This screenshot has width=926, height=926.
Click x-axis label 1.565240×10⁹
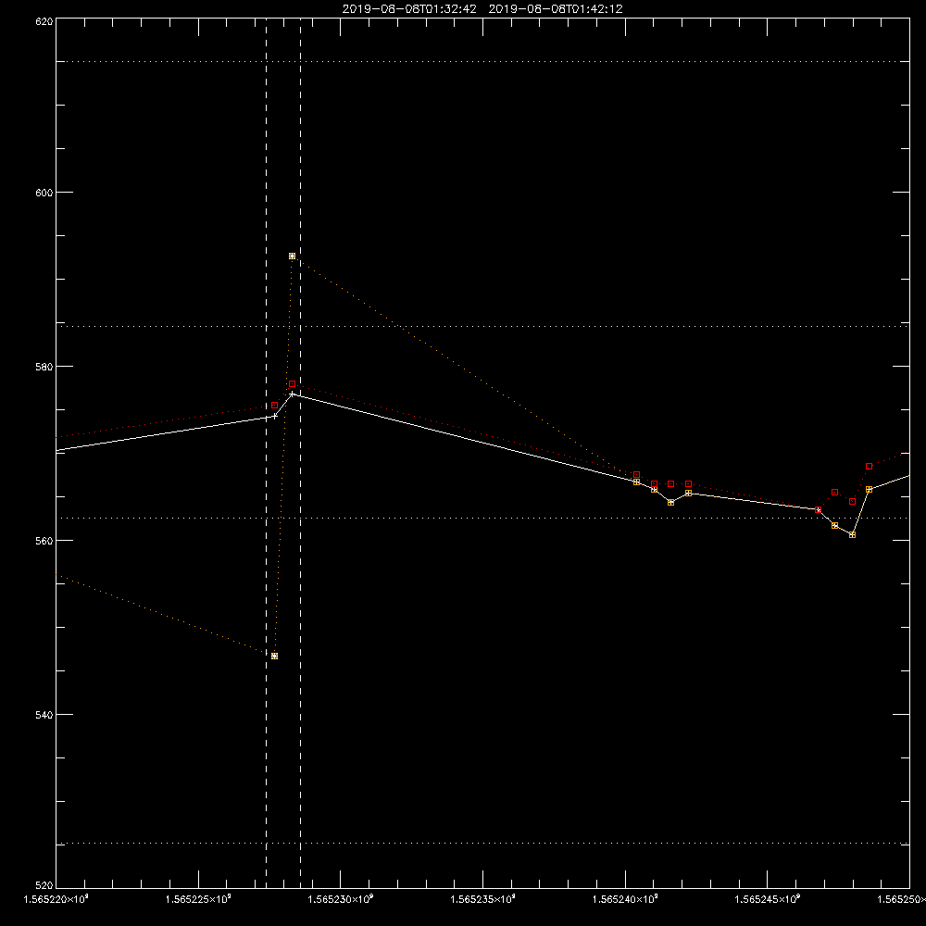625,899
